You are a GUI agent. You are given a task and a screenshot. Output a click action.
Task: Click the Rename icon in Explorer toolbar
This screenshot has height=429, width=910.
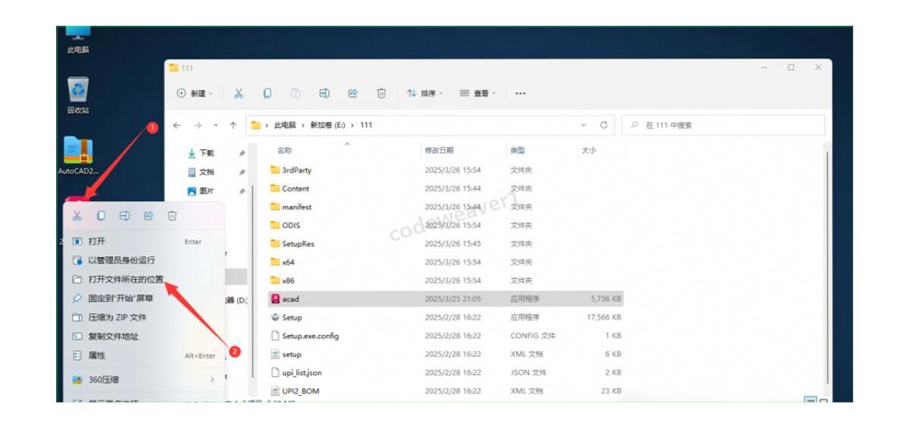324,93
